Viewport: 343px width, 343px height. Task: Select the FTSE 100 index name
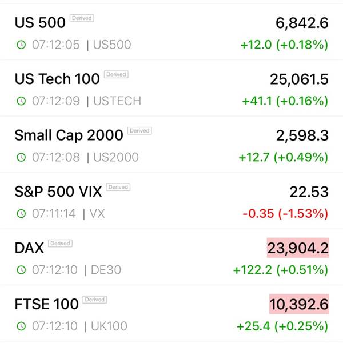[47, 304]
